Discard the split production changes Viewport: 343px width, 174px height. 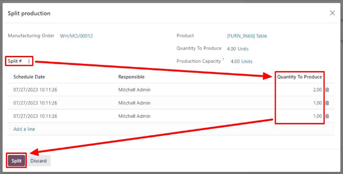click(38, 161)
